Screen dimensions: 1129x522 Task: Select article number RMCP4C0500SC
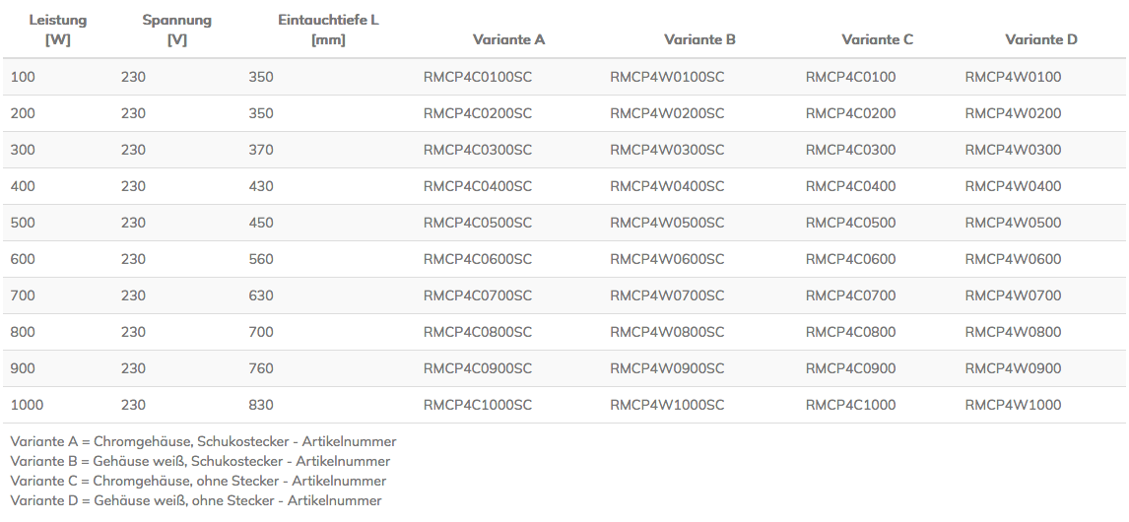pyautogui.click(x=478, y=223)
